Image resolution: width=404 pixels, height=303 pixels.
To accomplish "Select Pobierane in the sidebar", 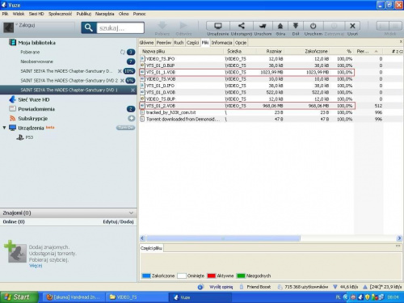I will (x=30, y=52).
